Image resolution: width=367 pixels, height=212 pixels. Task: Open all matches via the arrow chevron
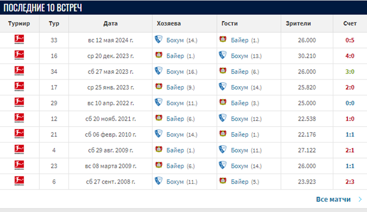[x=360, y=199]
